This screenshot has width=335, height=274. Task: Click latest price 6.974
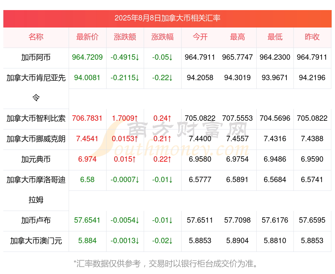click(87, 159)
